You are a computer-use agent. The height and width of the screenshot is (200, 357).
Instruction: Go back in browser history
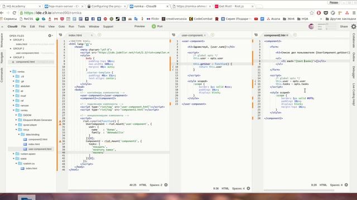click(x=2, y=13)
